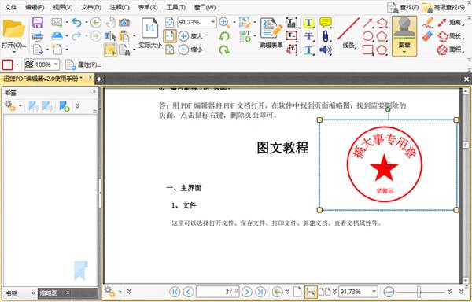This screenshot has height=302, width=472.
Task: Open the status bar zoom level dropdown
Action: tap(374, 291)
